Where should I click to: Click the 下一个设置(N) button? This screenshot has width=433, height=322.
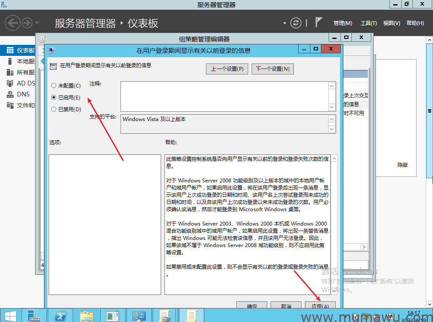272,69
